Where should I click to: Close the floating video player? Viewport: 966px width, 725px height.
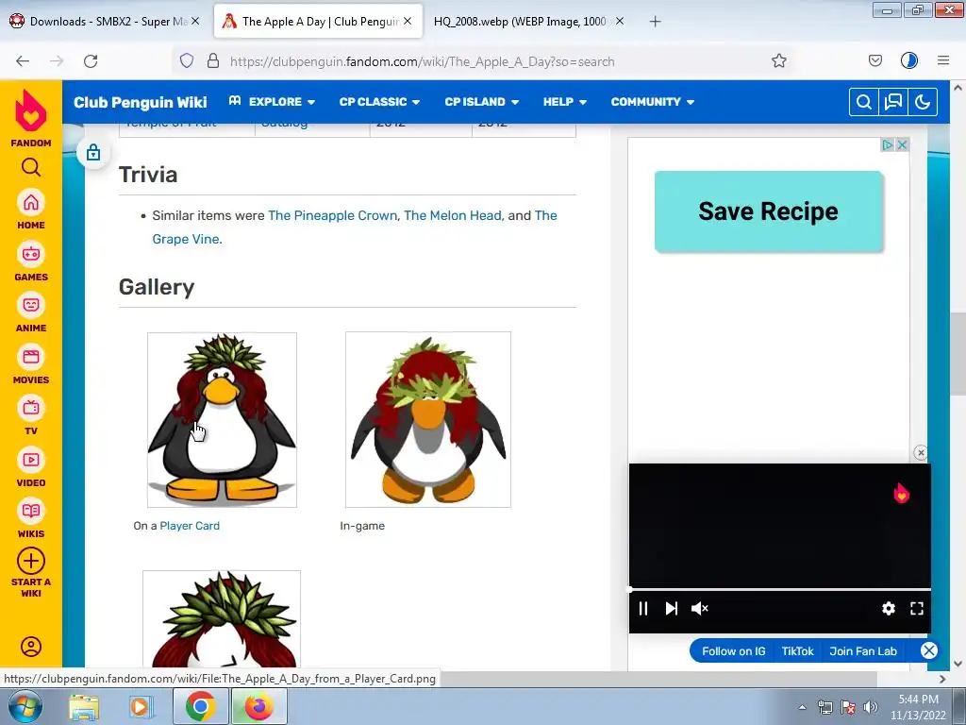point(921,453)
